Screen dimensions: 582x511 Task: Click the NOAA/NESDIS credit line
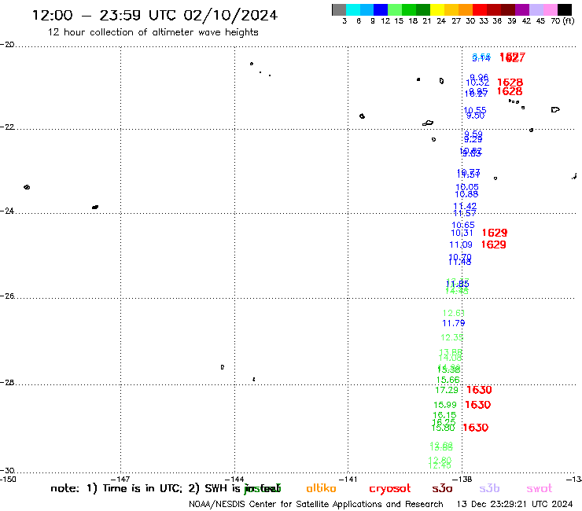pos(316,505)
